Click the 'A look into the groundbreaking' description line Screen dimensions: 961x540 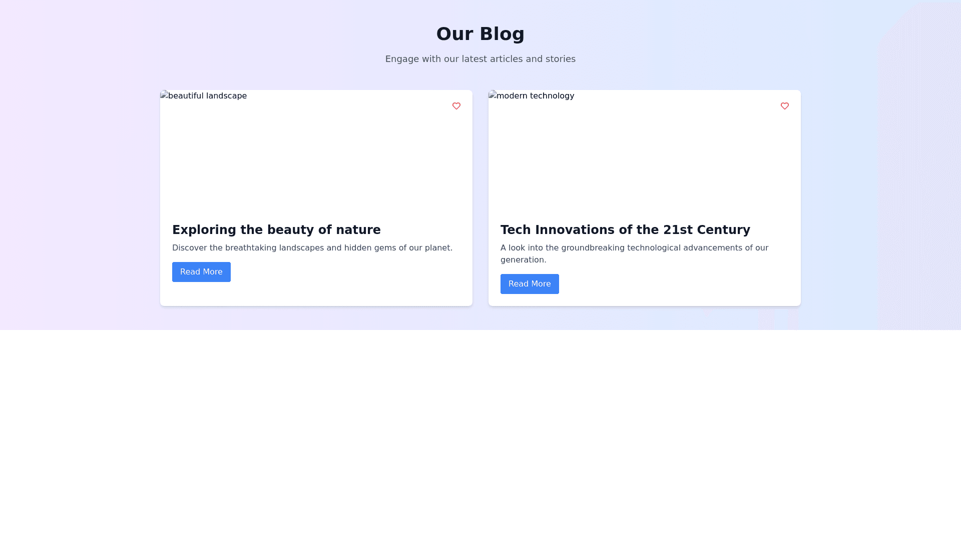(634, 248)
